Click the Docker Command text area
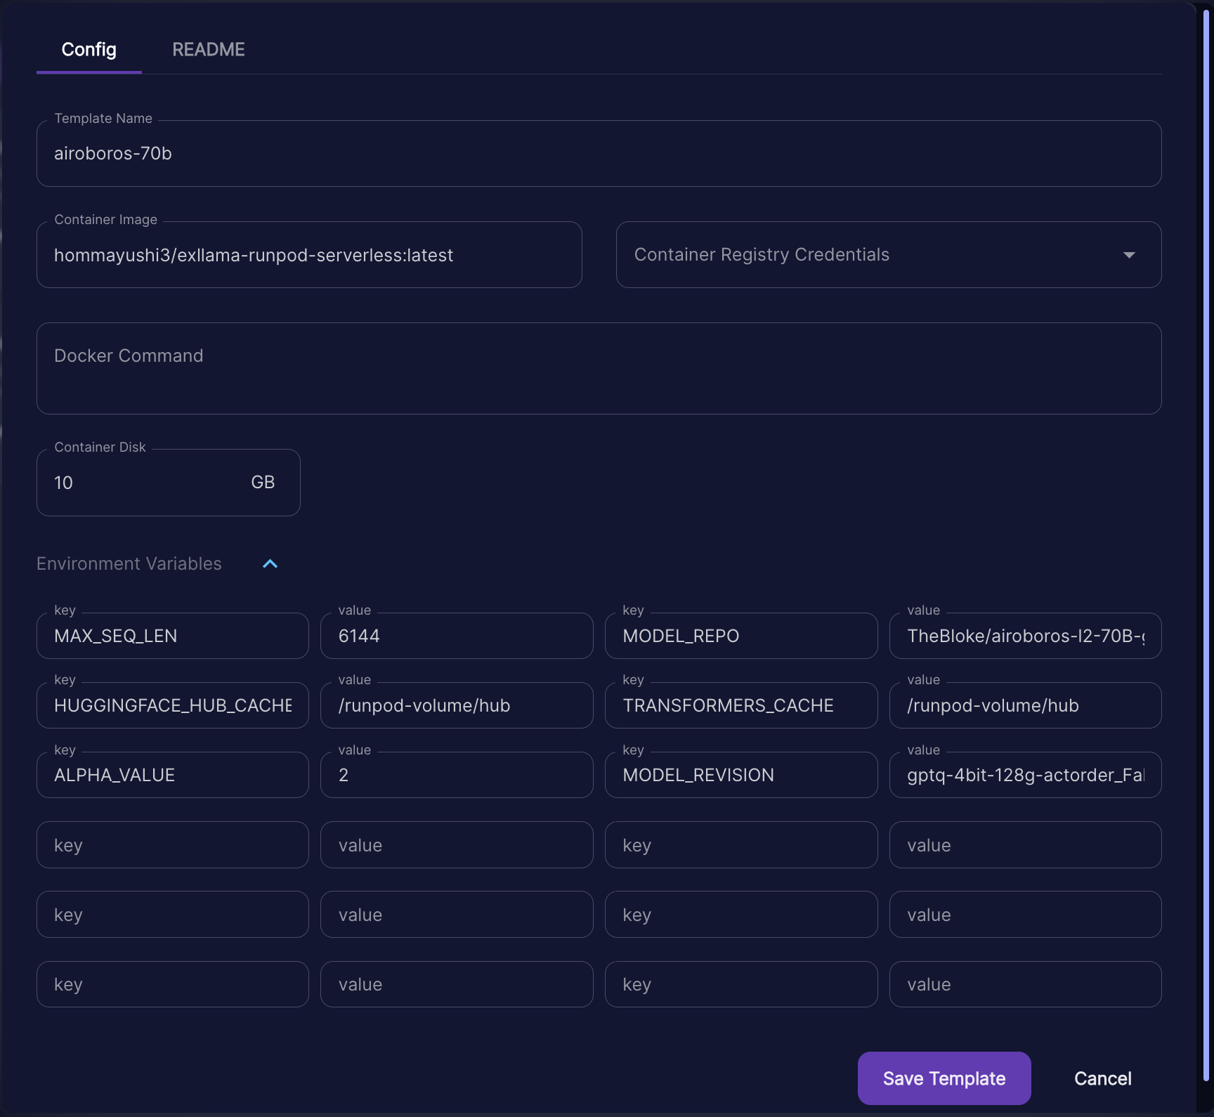Image resolution: width=1214 pixels, height=1117 pixels. tap(599, 368)
